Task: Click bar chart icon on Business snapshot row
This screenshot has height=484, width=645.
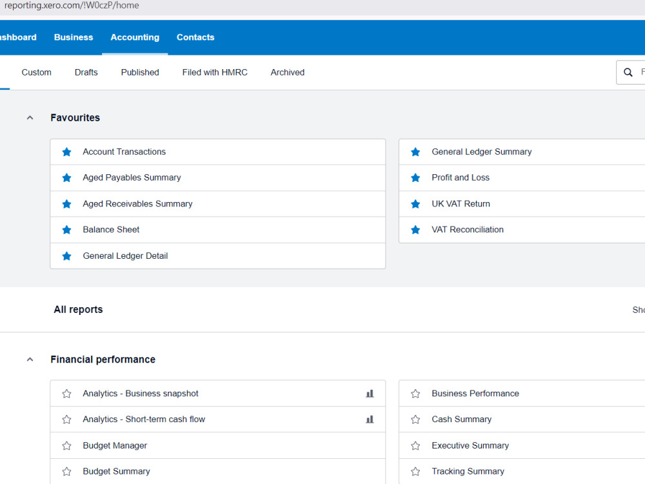Action: click(x=370, y=394)
